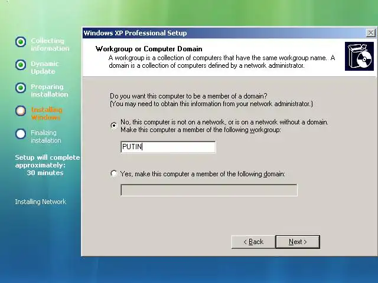This screenshot has width=378, height=283.
Task: Click the Preparing installation step indicator
Action: tap(21, 88)
